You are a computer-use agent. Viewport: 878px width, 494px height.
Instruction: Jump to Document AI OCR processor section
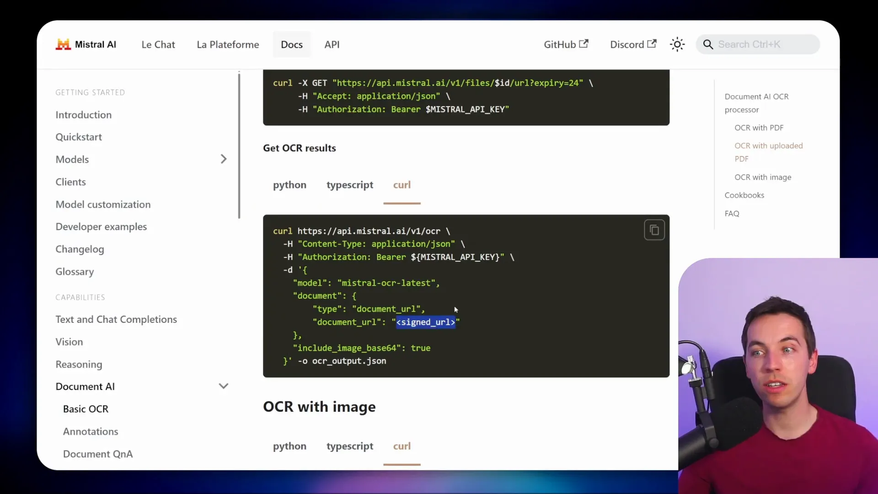tap(756, 103)
